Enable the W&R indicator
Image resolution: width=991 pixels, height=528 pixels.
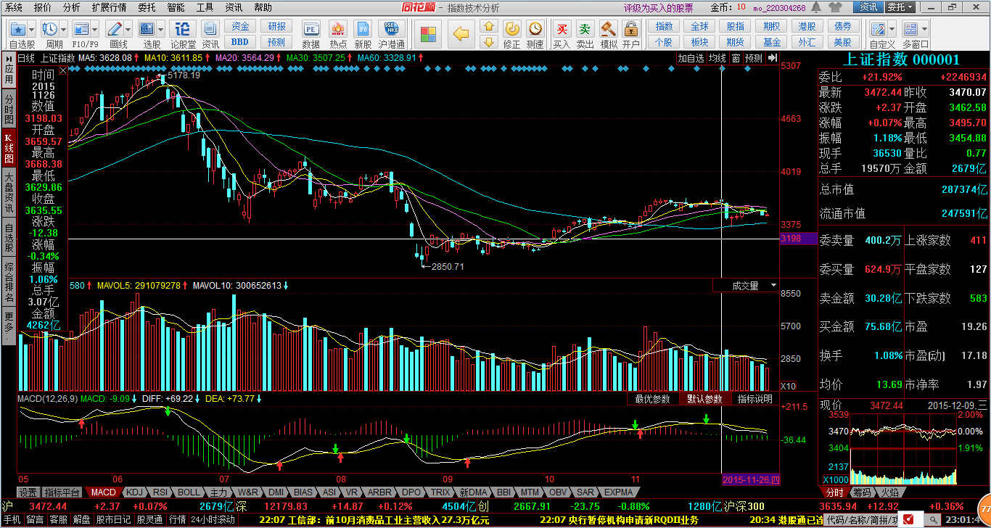[247, 492]
